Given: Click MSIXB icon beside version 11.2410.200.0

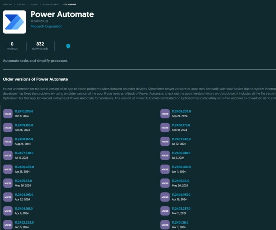Looking at the screenshot, I should coord(8,114).
